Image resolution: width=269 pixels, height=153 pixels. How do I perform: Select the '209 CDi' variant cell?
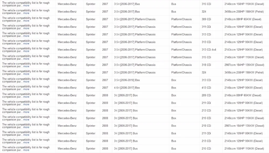pyautogui.click(x=206, y=95)
